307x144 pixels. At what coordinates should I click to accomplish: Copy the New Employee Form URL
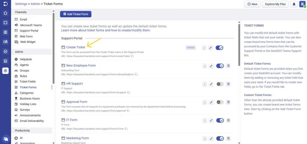pos(136,75)
